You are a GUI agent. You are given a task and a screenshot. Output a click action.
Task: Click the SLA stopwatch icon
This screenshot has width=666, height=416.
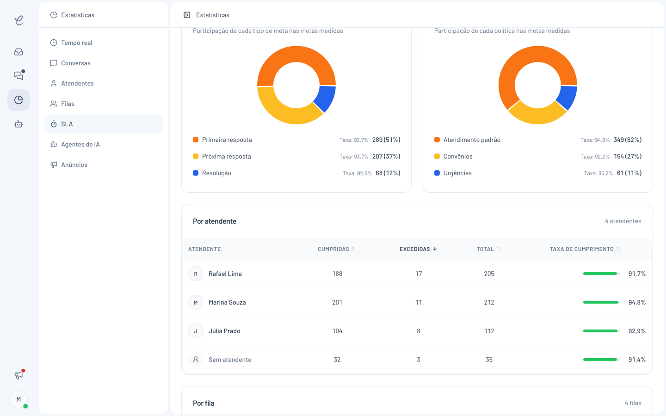(54, 124)
